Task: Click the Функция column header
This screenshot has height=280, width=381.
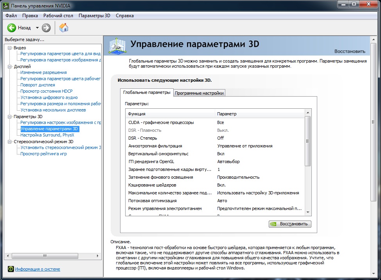Action: tap(170, 114)
